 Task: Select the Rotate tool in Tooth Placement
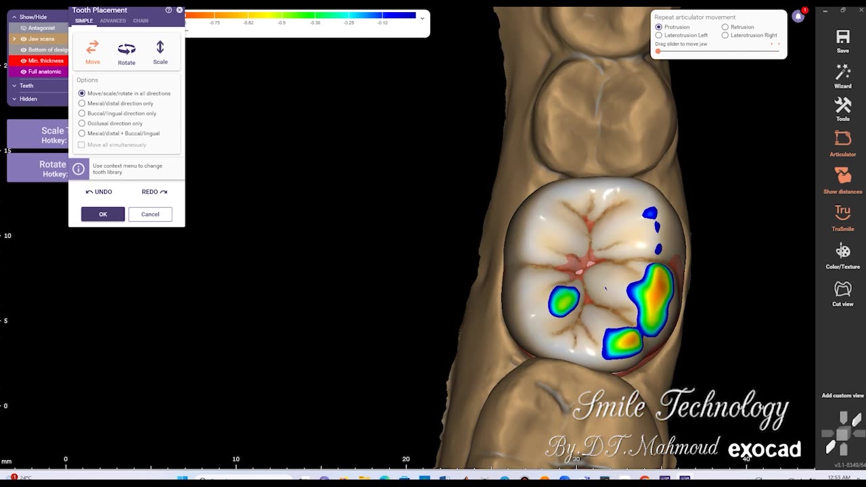pyautogui.click(x=127, y=53)
